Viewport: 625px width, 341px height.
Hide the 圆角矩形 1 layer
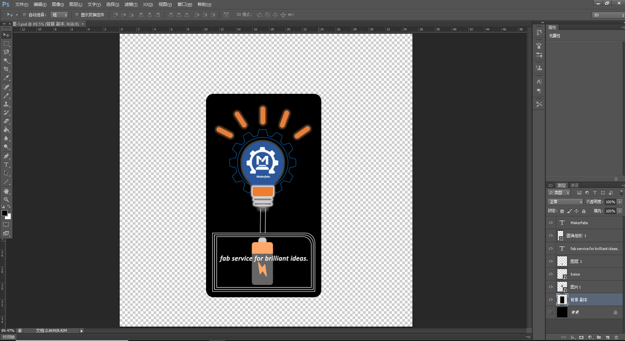click(x=551, y=235)
